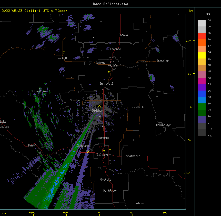Click the Banff label
The image size is (221, 216).
[32, 145]
